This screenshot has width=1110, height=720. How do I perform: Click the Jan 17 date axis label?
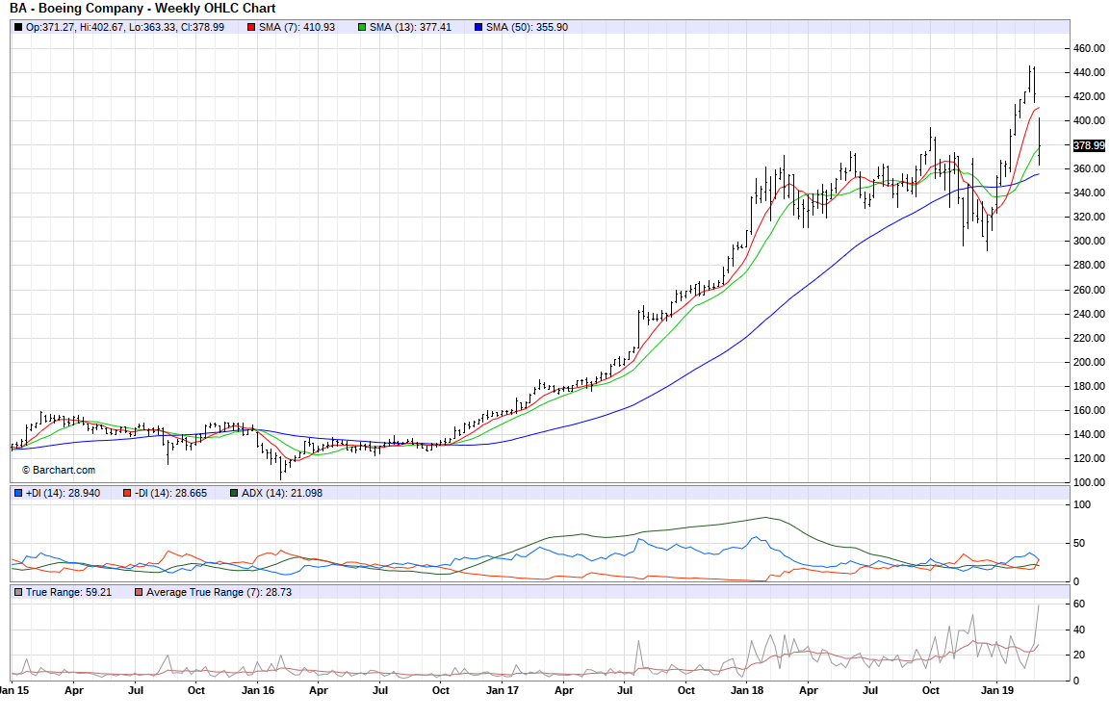pyautogui.click(x=502, y=690)
